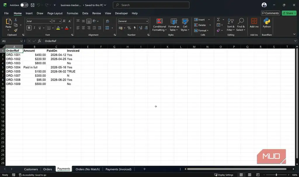Click the Share button
299x177 pixels.
point(289,13)
